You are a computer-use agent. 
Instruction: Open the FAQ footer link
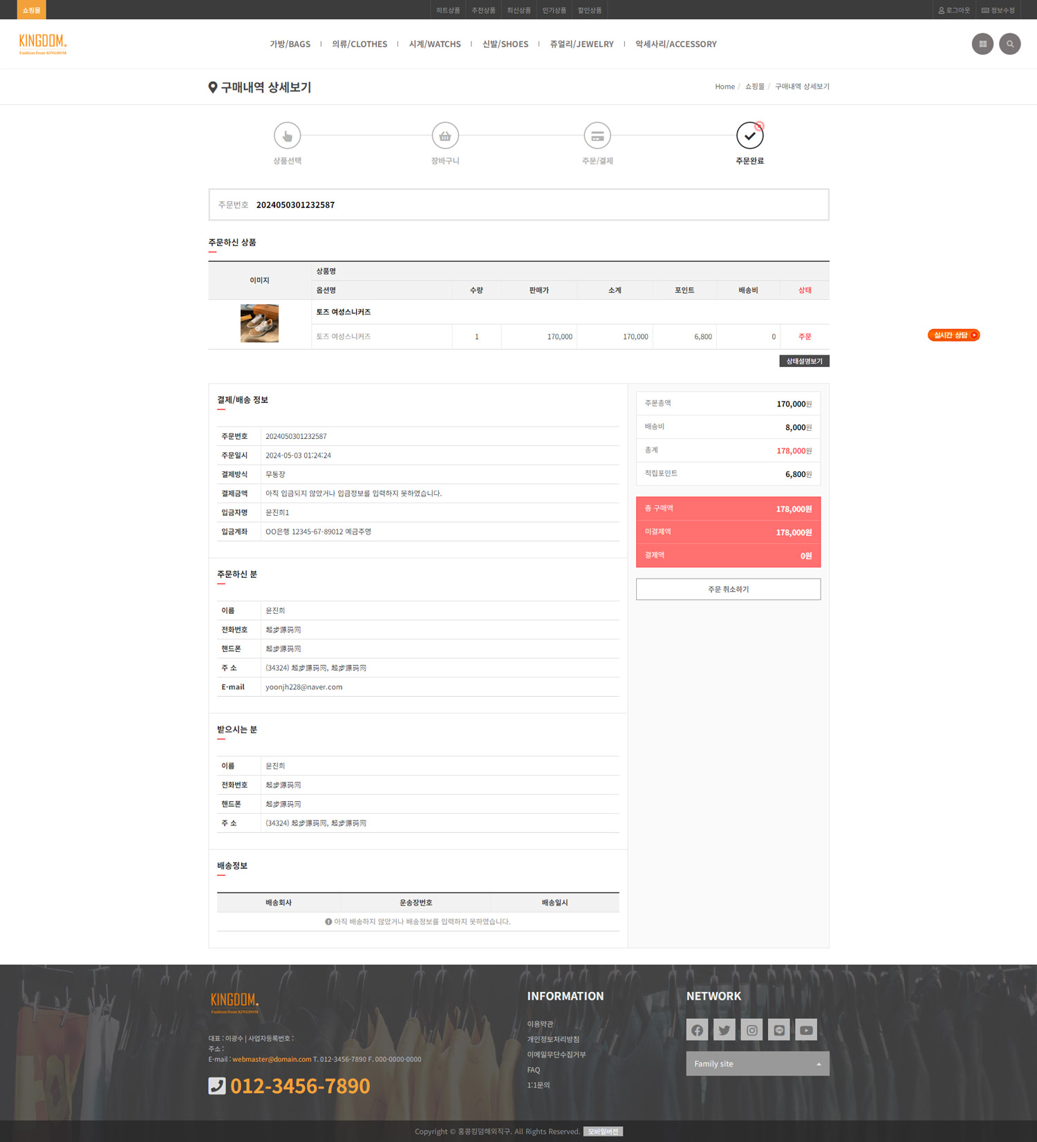[534, 1070]
